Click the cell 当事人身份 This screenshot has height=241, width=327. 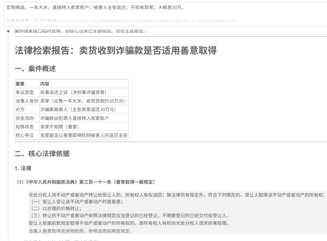[x=27, y=101]
